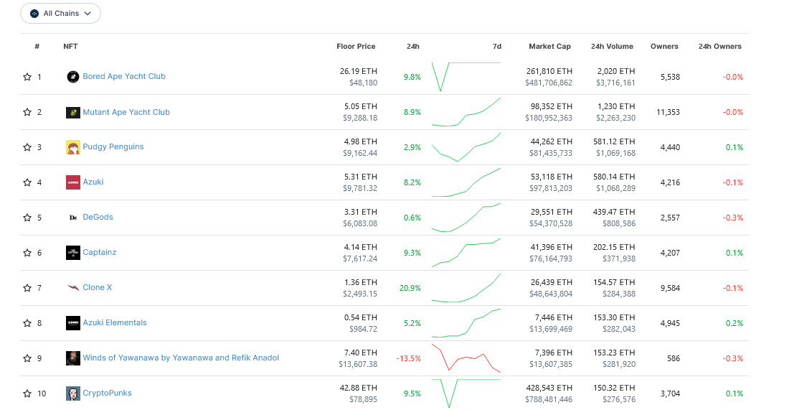Open the All Chains dropdown
The image size is (812, 410).
click(x=60, y=14)
